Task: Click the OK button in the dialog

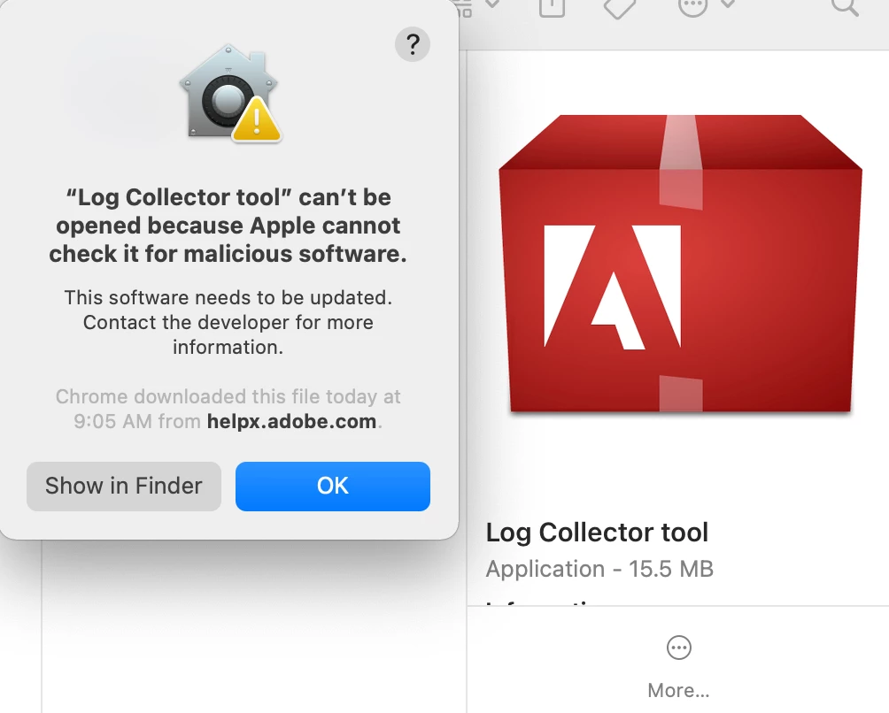Action: pyautogui.click(x=333, y=486)
